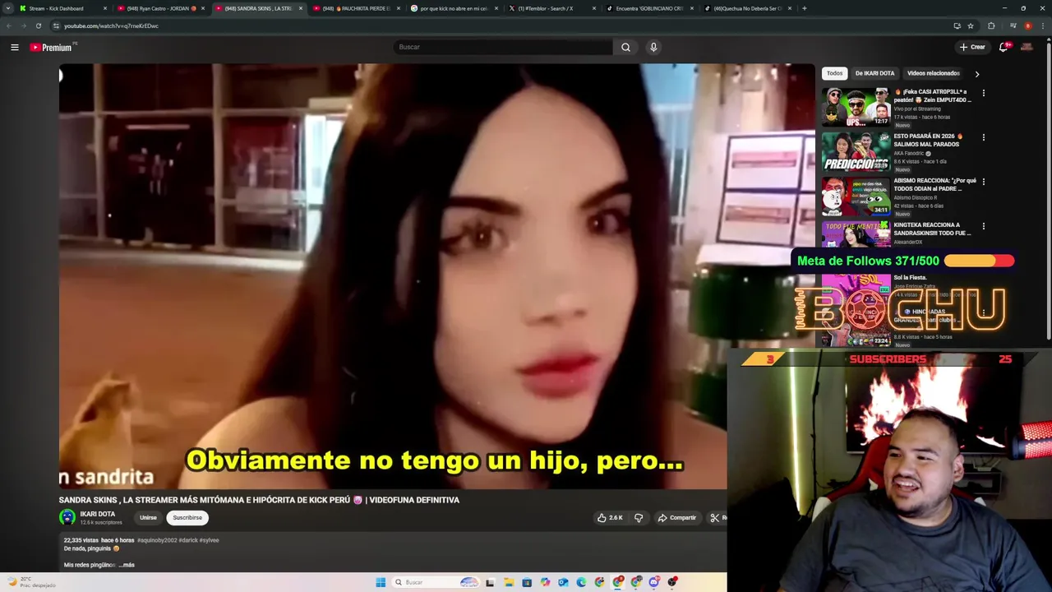This screenshot has height=592, width=1052.
Task: Open File Explorer from taskbar
Action: [509, 582]
